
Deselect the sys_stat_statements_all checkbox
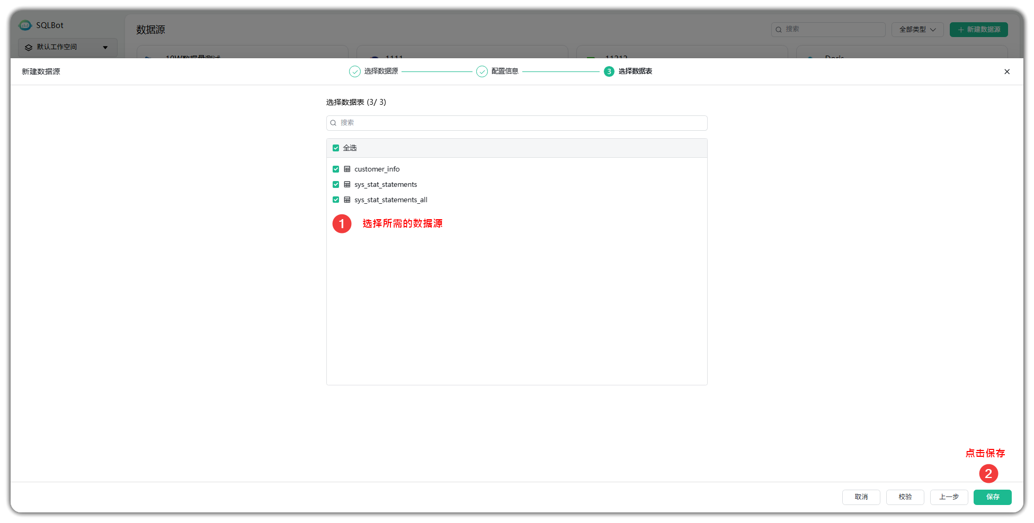tap(336, 200)
